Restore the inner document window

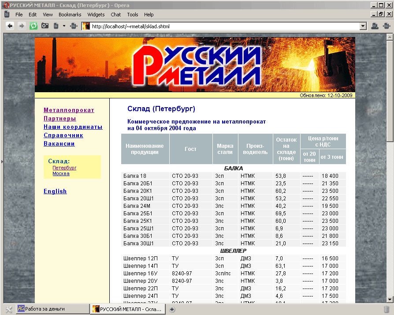pyautogui.click(x=381, y=14)
